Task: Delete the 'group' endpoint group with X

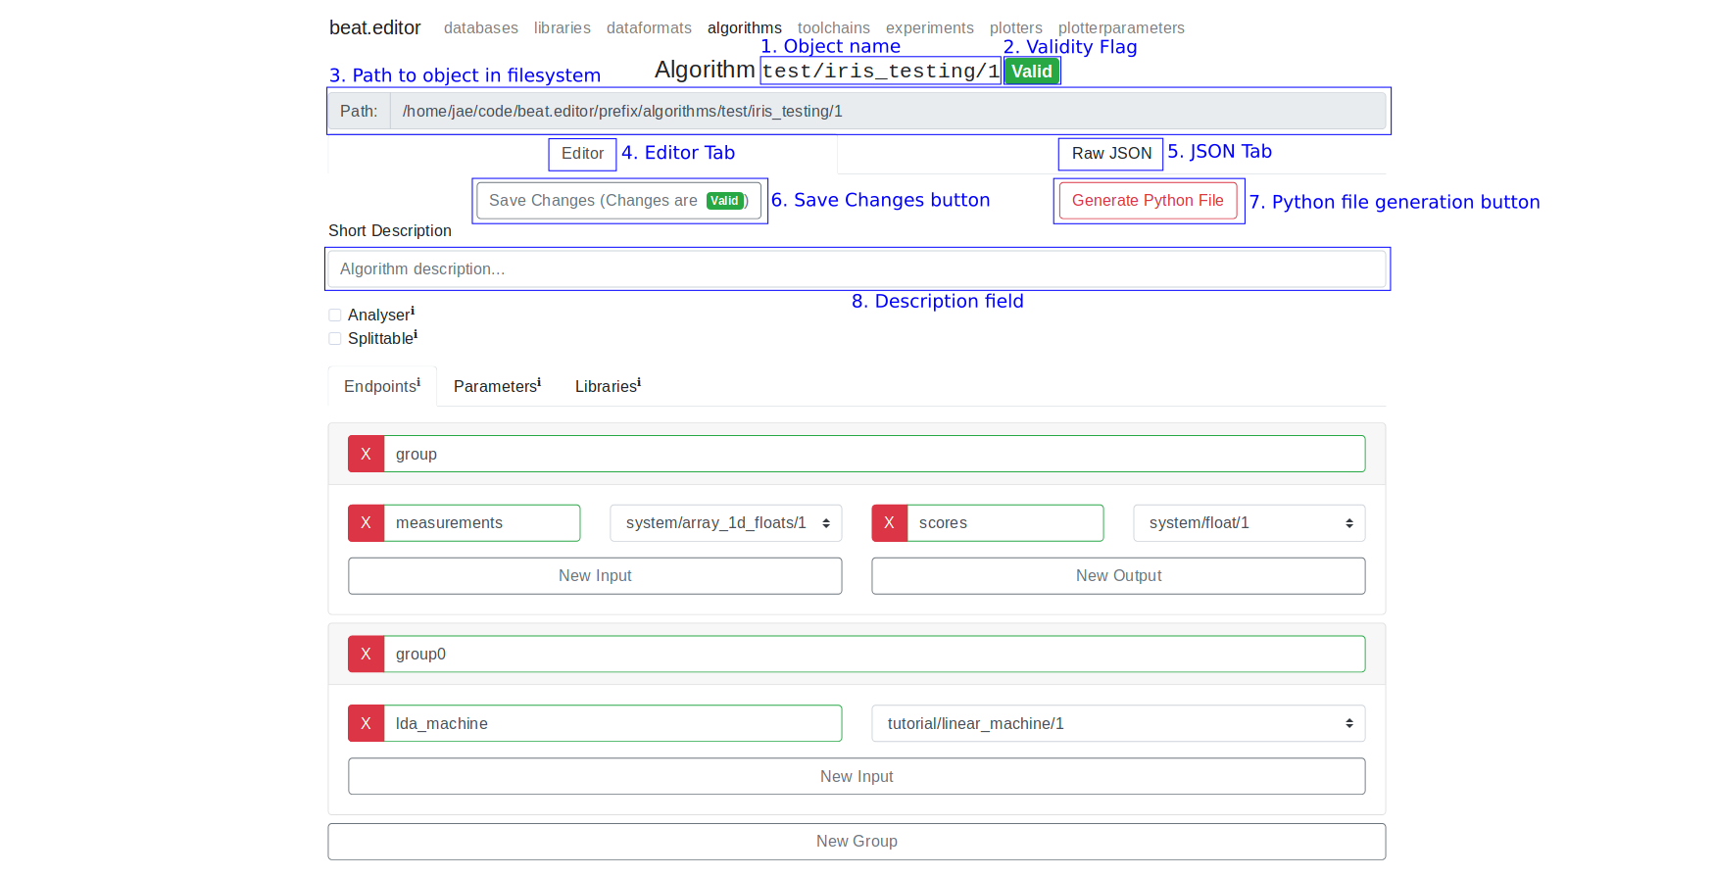Action: (366, 454)
